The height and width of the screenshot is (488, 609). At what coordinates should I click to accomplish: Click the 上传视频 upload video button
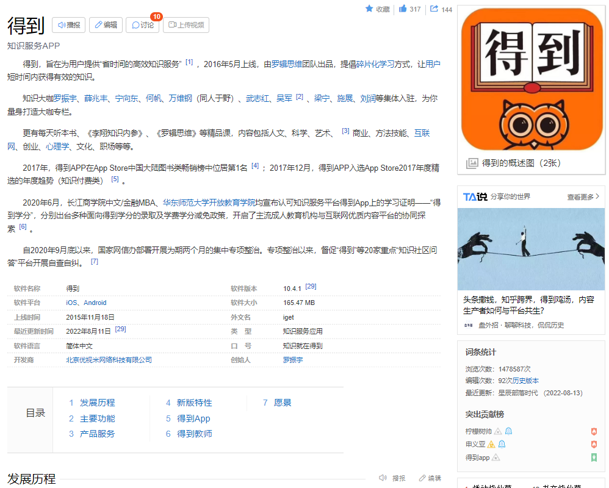click(x=186, y=25)
